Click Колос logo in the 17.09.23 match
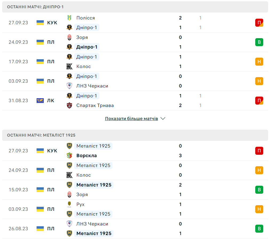Screen dimensions: 271x242 pos(69,66)
